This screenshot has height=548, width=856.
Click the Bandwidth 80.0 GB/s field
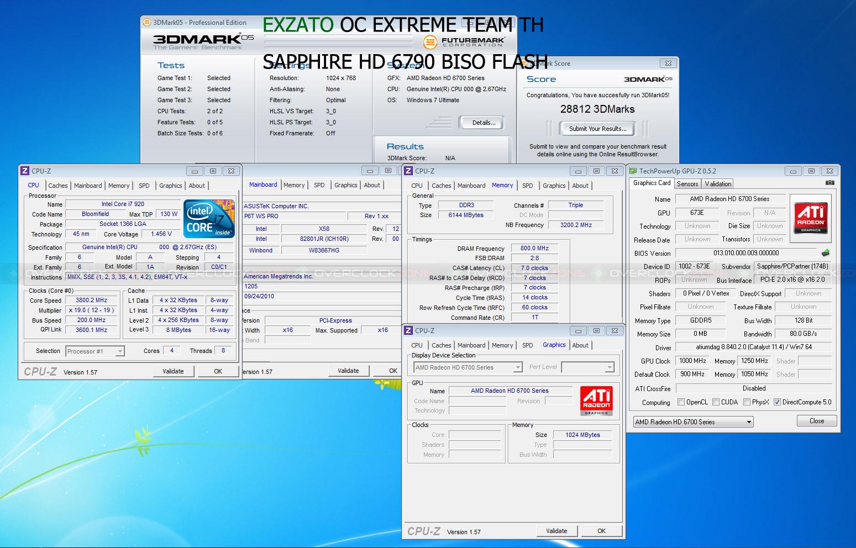coord(803,334)
